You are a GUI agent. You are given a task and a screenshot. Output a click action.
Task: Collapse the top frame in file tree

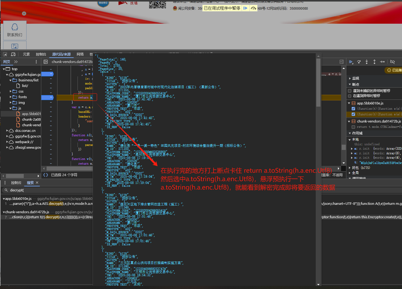tap(4, 69)
